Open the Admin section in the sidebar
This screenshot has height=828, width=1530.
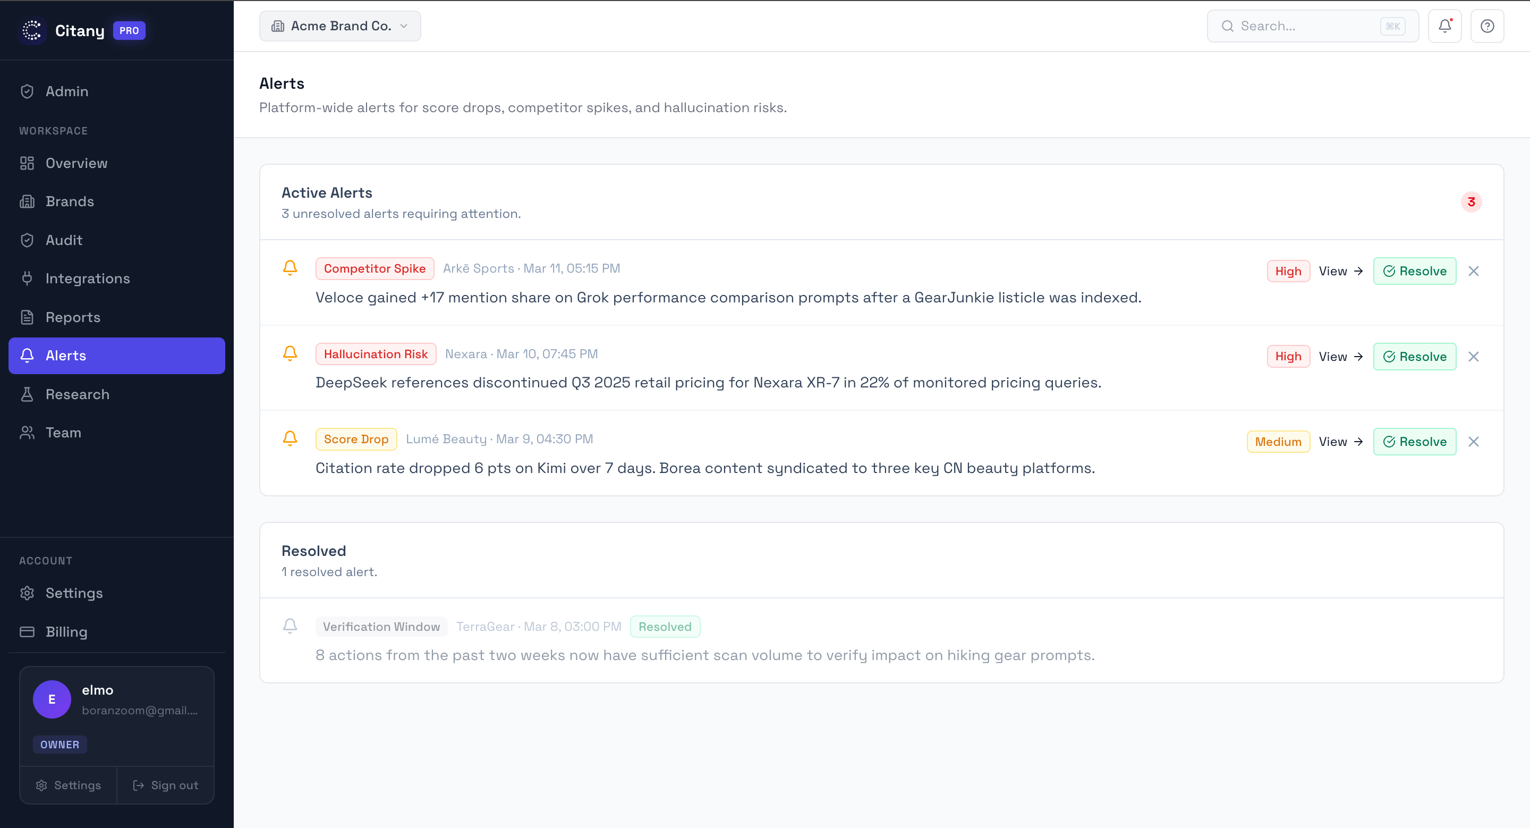click(66, 91)
